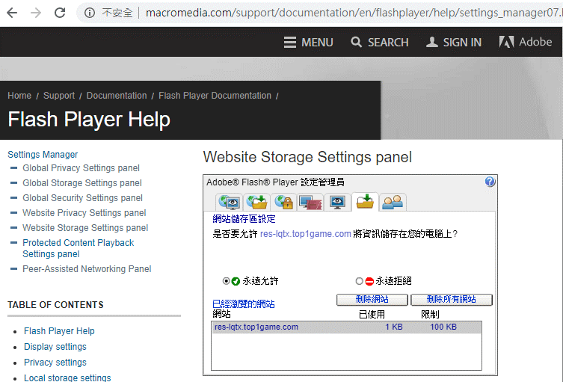This screenshot has height=382, width=563.
Task: Click the browser forward arrow
Action: 36,13
